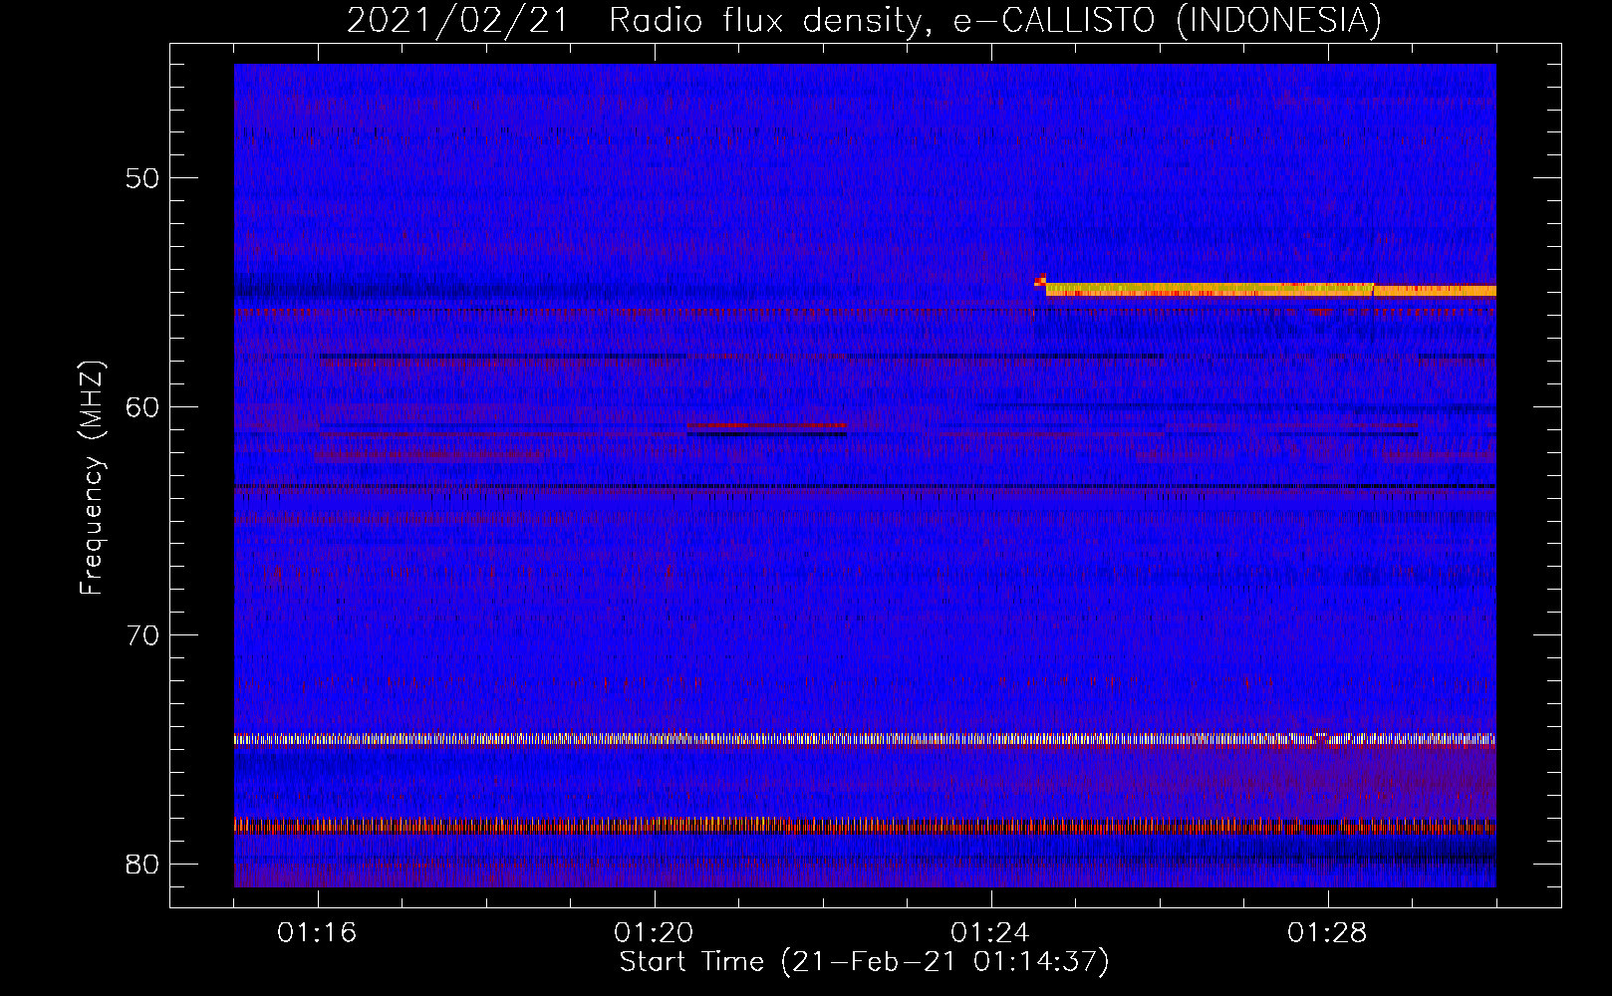The height and width of the screenshot is (996, 1612).
Task: Click the "50" frequency tick label
Action: pos(142,178)
